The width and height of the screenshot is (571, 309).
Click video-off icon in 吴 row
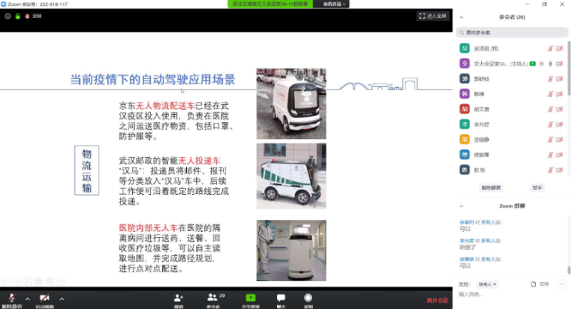(x=560, y=49)
